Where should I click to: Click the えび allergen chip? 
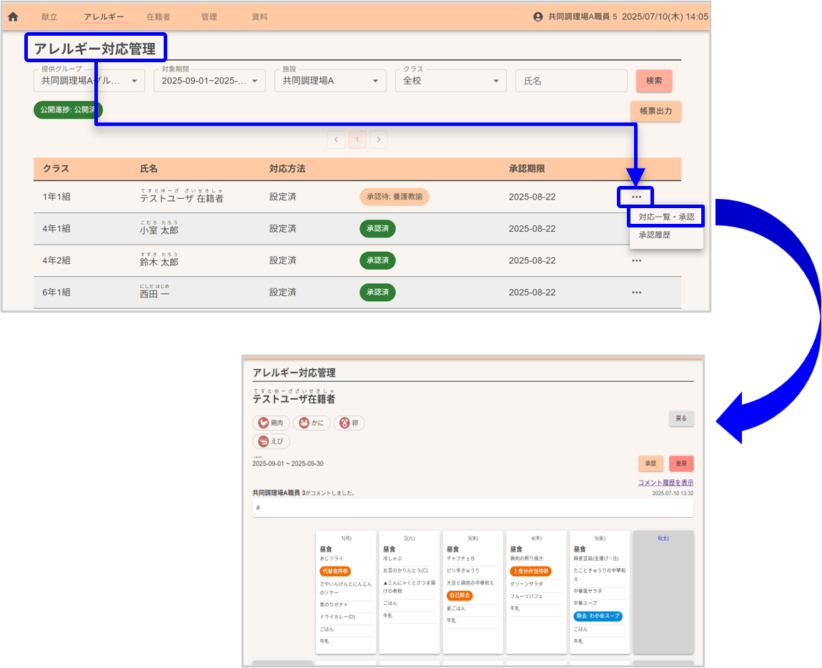[x=272, y=442]
